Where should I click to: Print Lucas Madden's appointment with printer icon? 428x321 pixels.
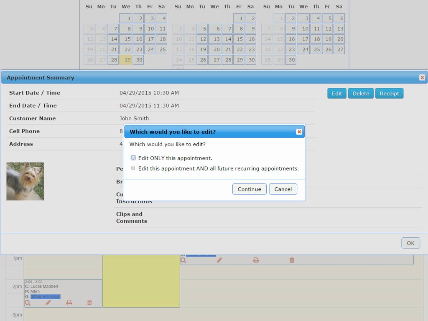click(x=69, y=302)
